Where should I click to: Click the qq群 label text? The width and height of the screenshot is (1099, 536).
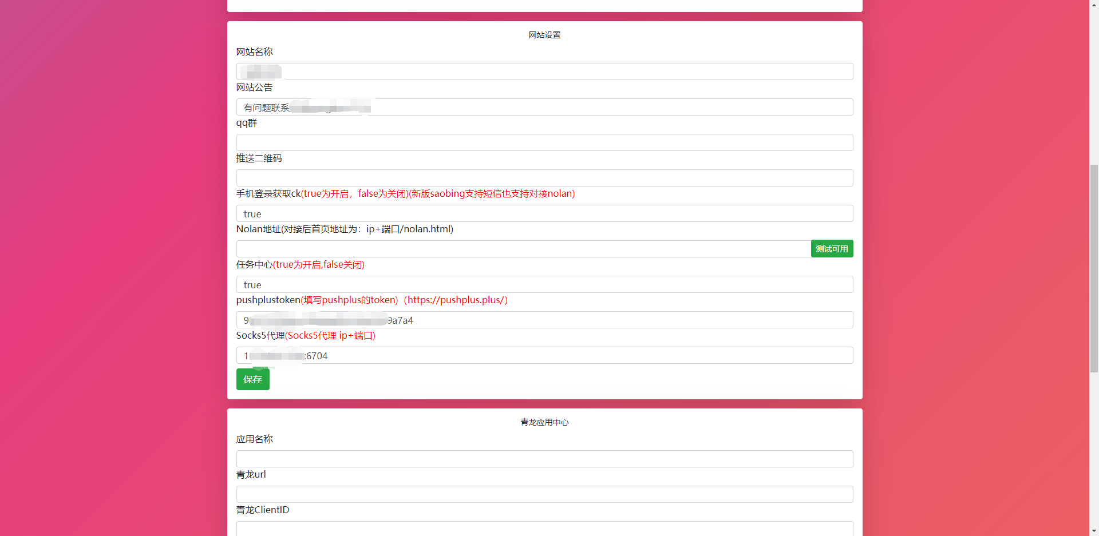(247, 123)
